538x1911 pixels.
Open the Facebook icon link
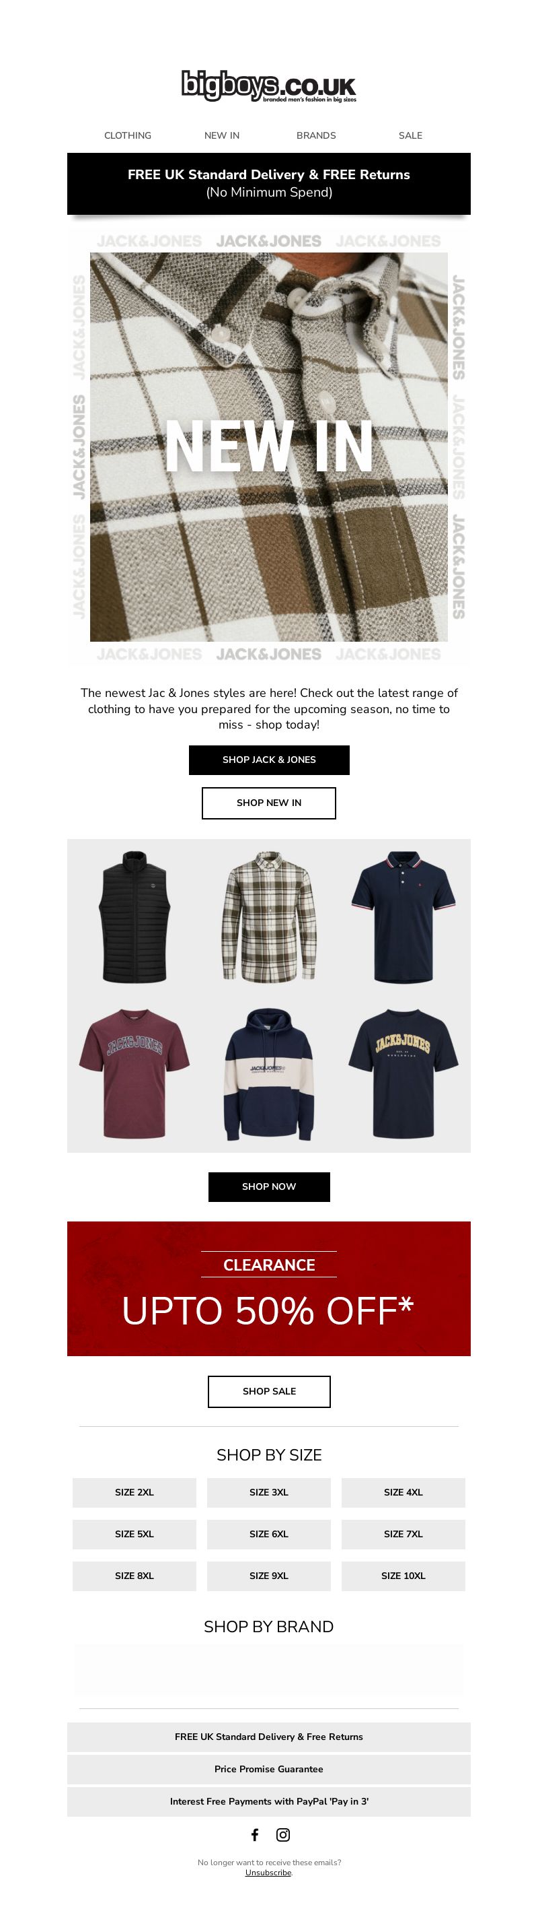pyautogui.click(x=255, y=1835)
